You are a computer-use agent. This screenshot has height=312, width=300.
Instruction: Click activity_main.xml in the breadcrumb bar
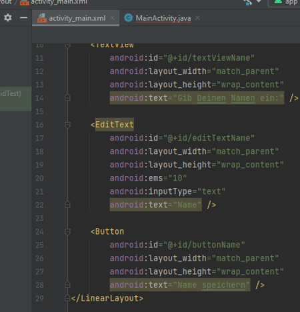tap(59, 2)
